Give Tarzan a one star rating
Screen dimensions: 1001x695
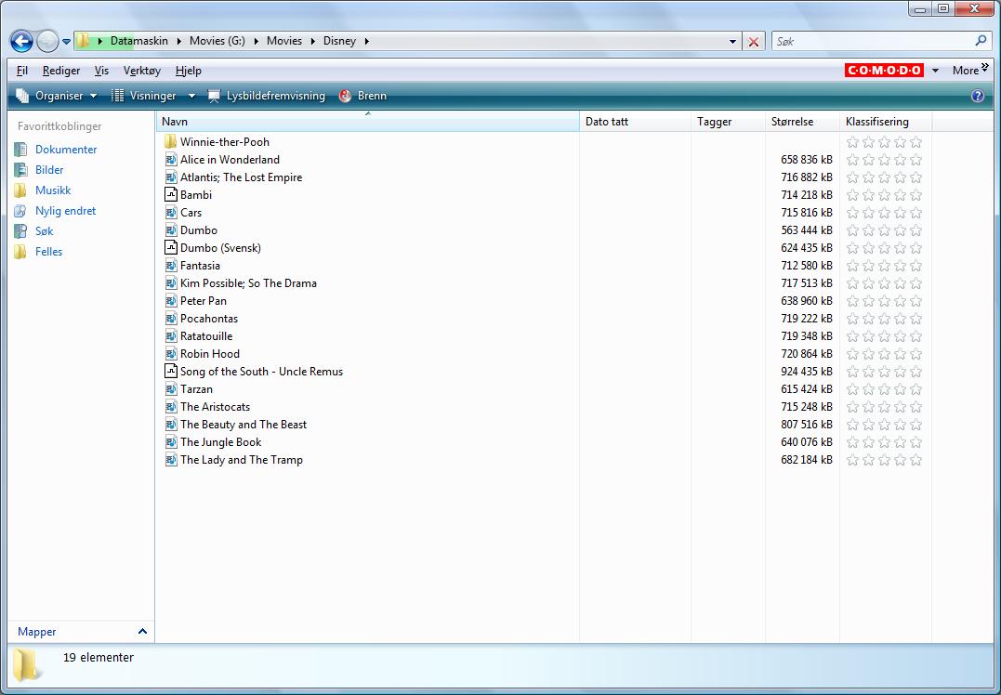coord(852,389)
